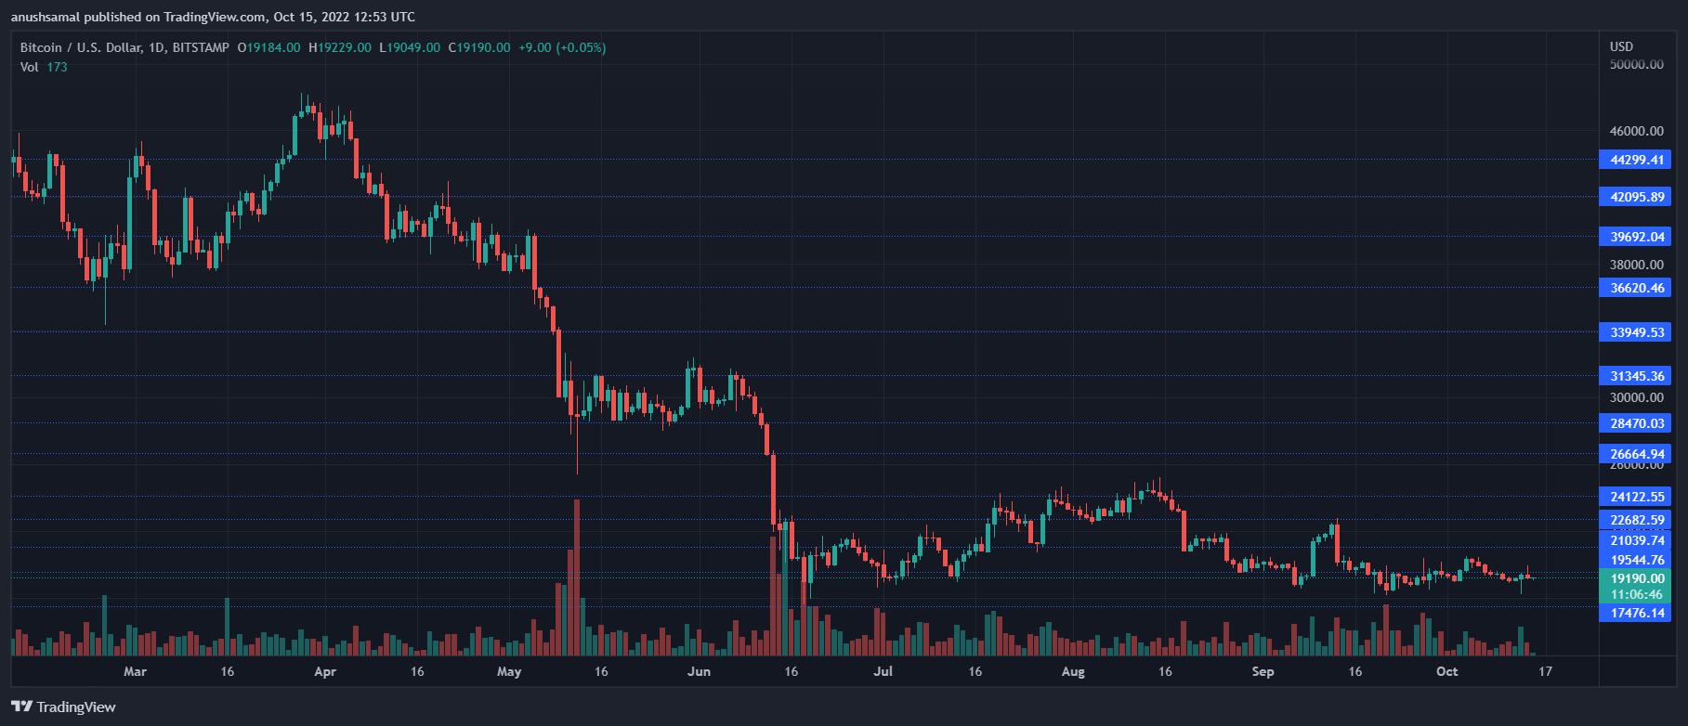Screen dimensions: 1688x726
Task: Click the 11:06:46 candle countdown timer
Action: [1636, 594]
